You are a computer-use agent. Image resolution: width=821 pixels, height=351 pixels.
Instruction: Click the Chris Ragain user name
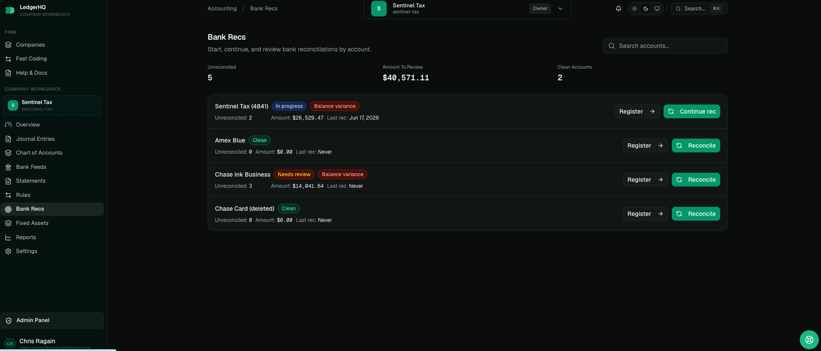click(37, 341)
